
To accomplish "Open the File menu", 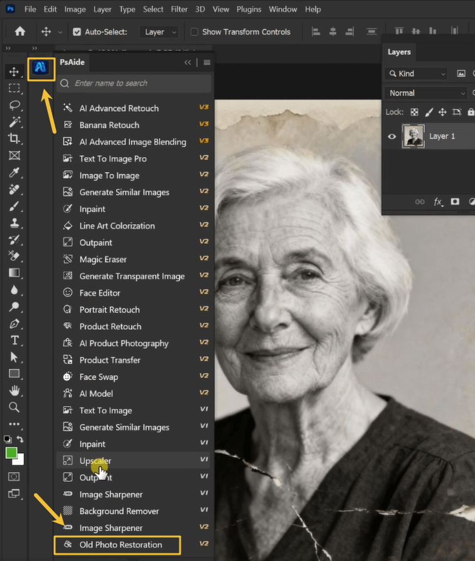I will (x=30, y=9).
